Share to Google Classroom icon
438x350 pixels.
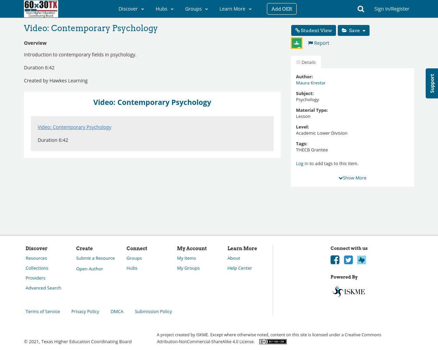coord(297,43)
